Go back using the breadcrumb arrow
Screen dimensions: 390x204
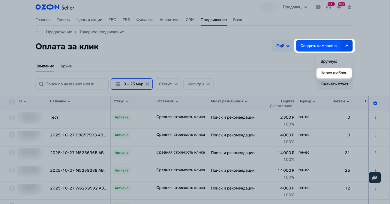(37, 32)
